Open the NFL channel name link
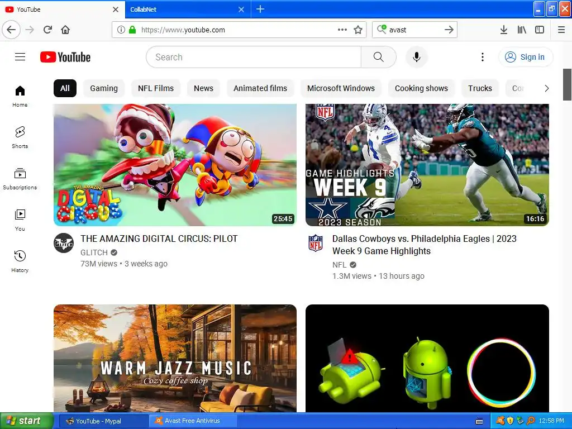The height and width of the screenshot is (429, 572). point(339,265)
